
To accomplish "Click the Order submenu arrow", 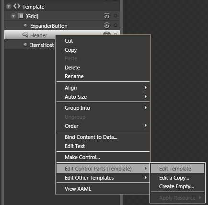I will click(x=146, y=125).
